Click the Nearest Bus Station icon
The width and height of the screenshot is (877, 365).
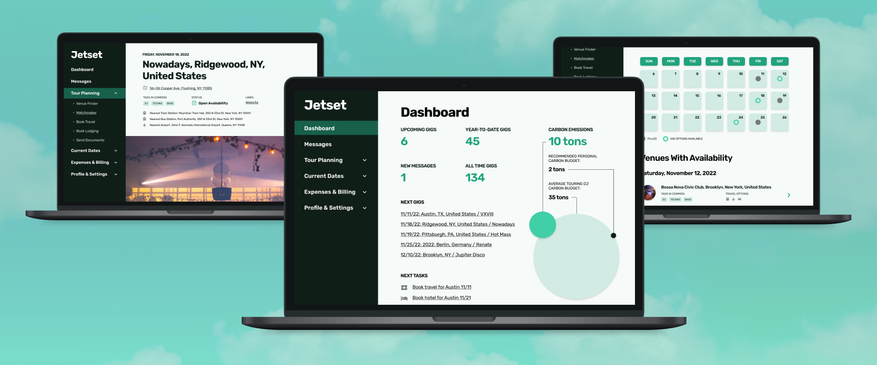(x=145, y=119)
